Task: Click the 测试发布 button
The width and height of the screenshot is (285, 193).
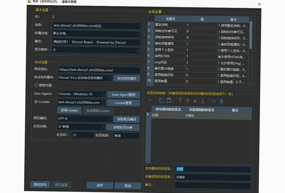Action: tap(40, 185)
